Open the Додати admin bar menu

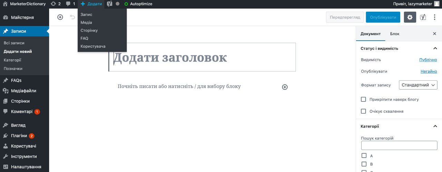click(x=91, y=4)
